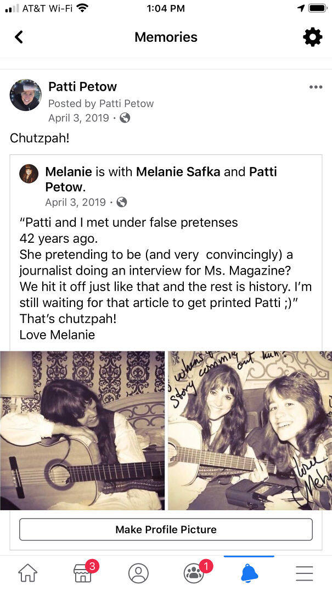Viewport: 332px width, 591px height.
Task: Check post privacy via the globe icon
Action: 125,118
